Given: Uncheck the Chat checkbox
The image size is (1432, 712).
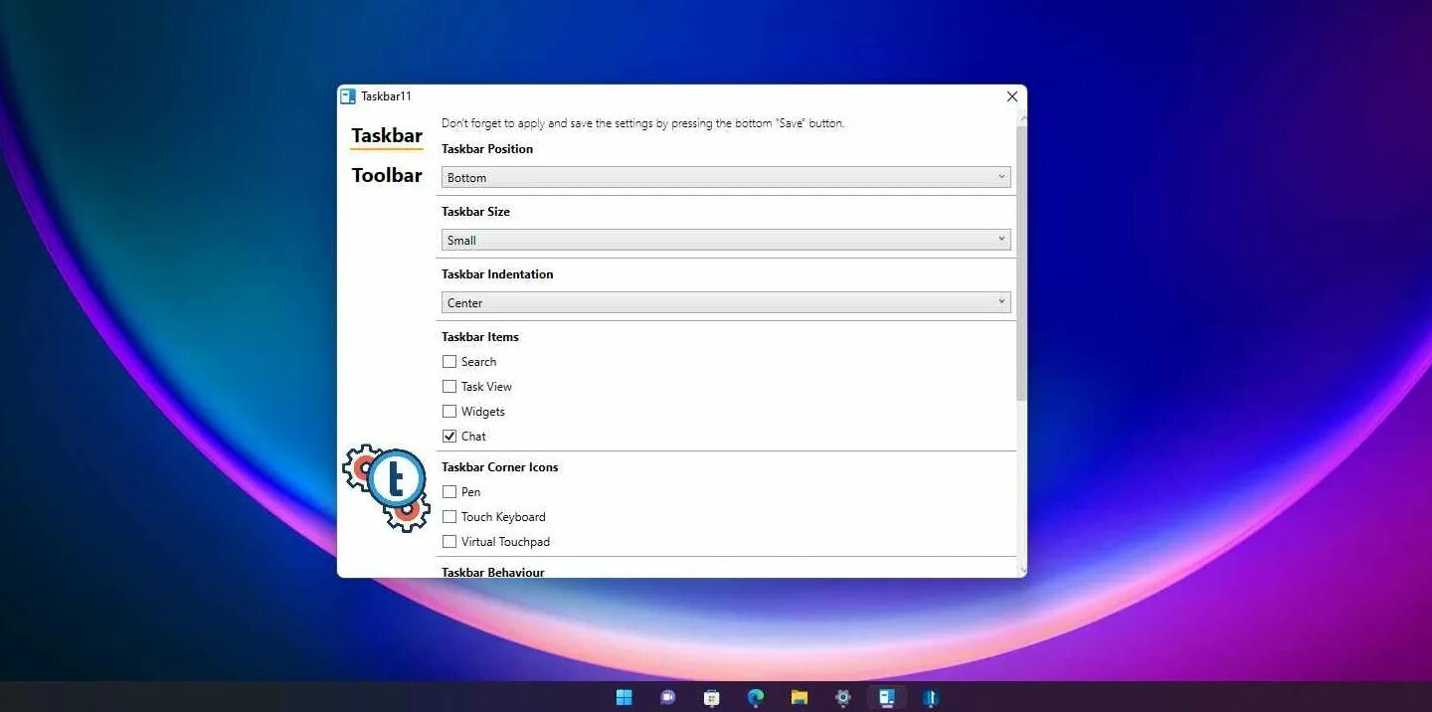Looking at the screenshot, I should 449,437.
